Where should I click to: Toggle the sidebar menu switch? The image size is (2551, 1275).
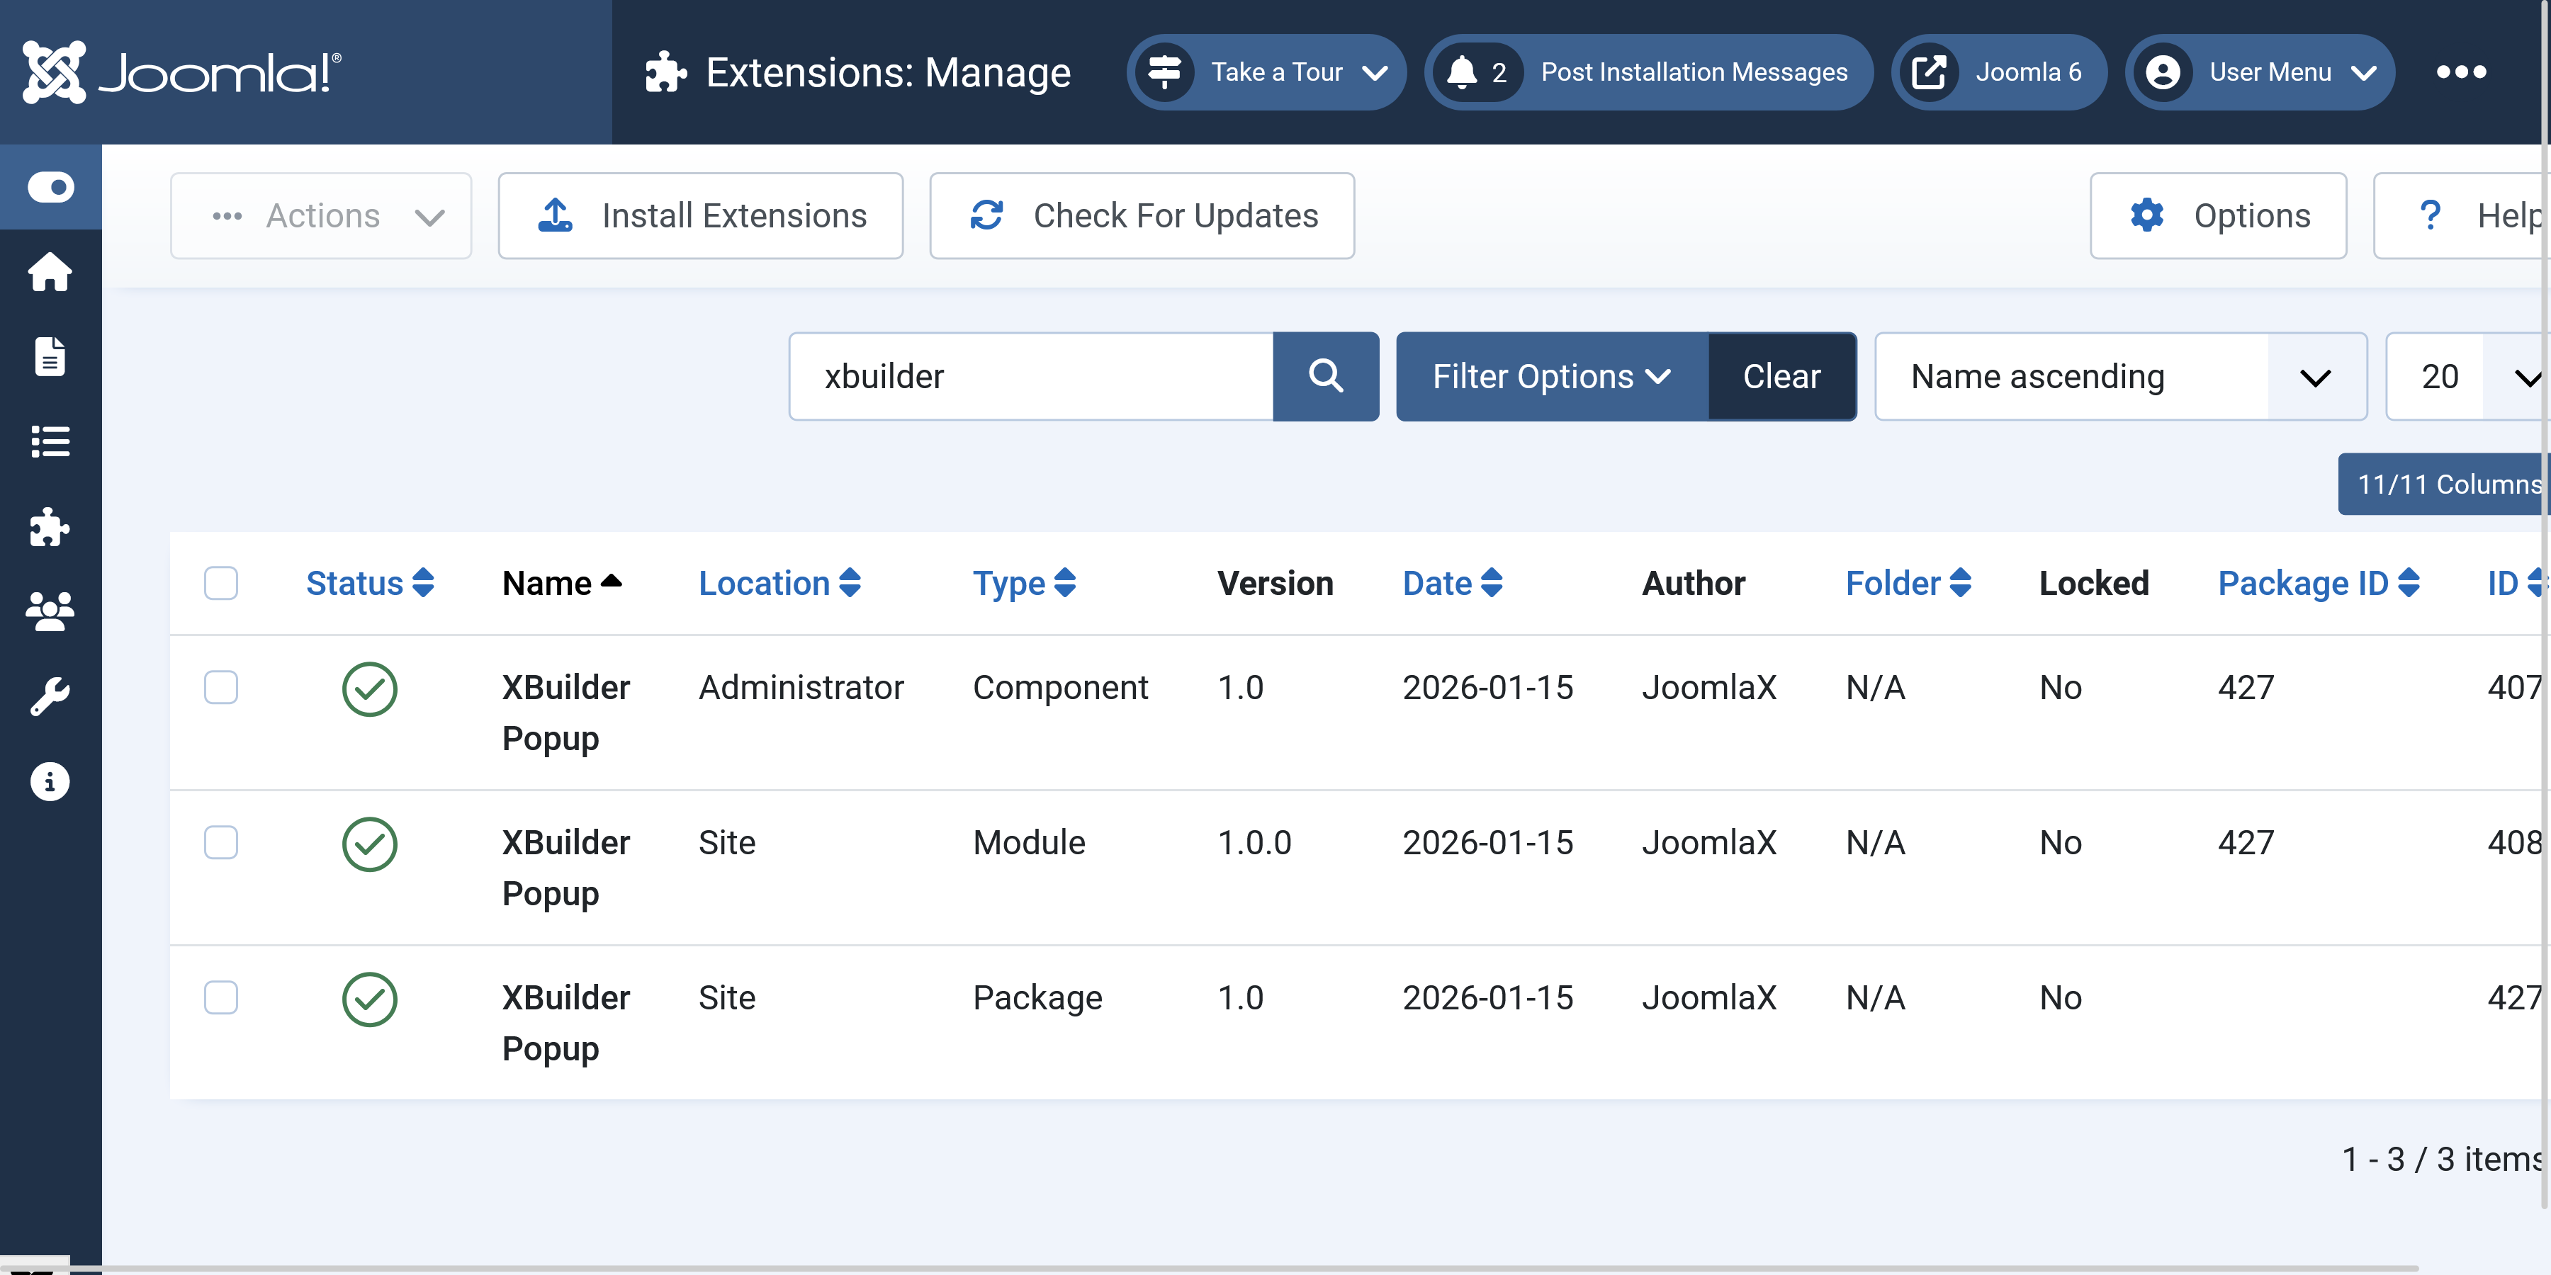tap(50, 187)
